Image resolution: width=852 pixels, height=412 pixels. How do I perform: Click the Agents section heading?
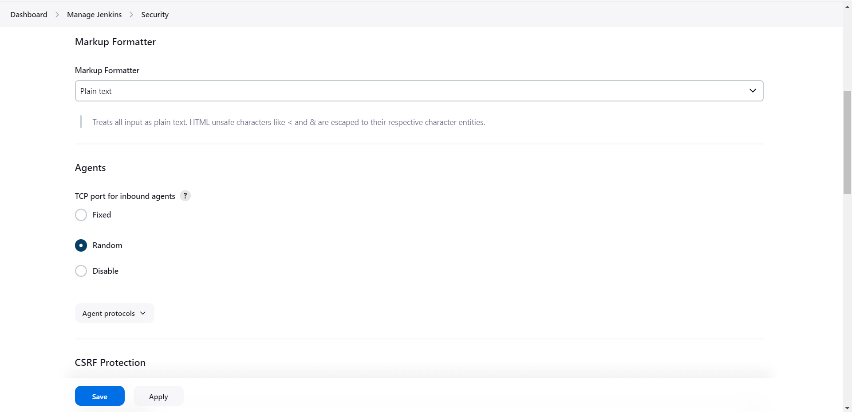(90, 168)
